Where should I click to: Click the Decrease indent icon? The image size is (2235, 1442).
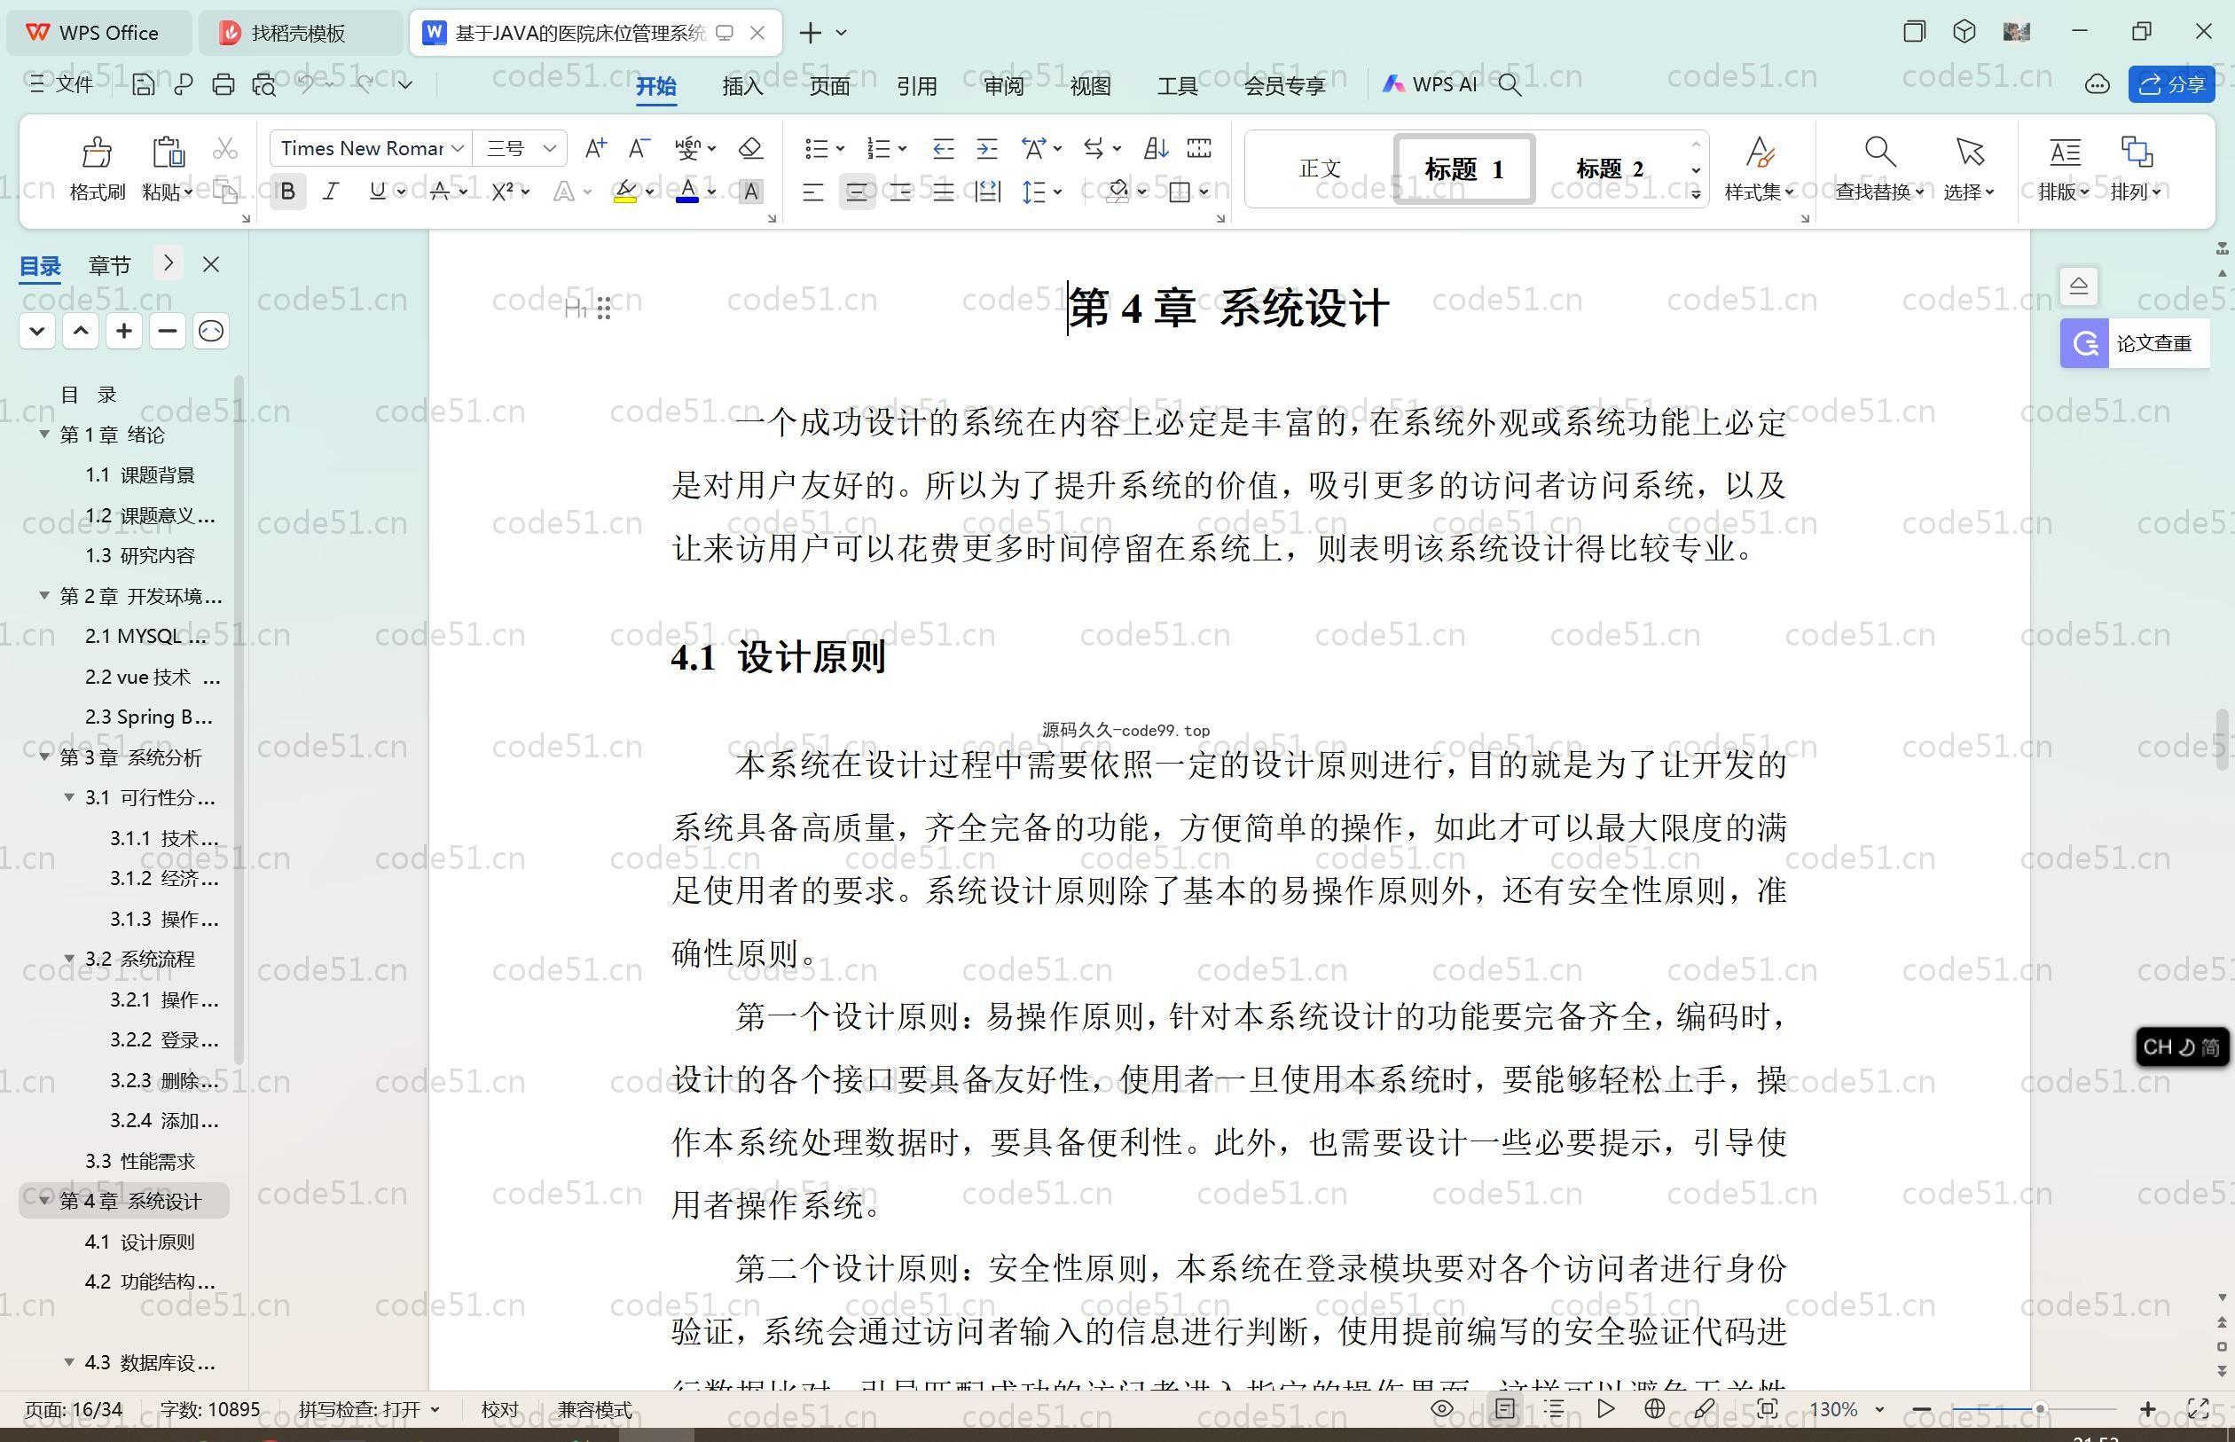(943, 148)
